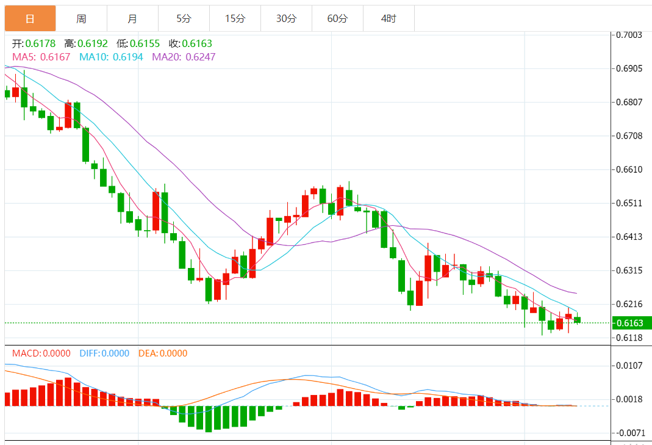Click the tallest green MACD histogram bar

tap(209, 419)
